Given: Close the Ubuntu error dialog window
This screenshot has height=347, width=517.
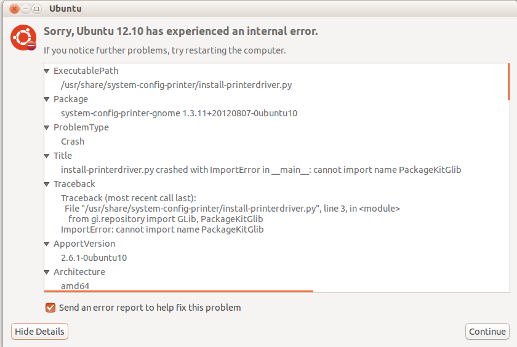Looking at the screenshot, I should pyautogui.click(x=15, y=9).
